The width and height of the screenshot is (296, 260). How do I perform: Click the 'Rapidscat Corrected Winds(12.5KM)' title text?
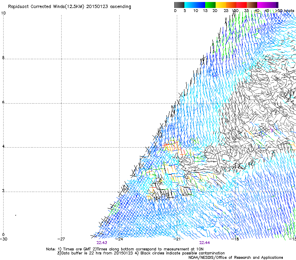(x=46, y=7)
